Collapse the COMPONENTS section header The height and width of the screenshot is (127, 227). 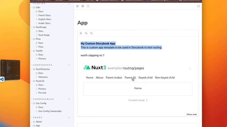click(x=43, y=65)
